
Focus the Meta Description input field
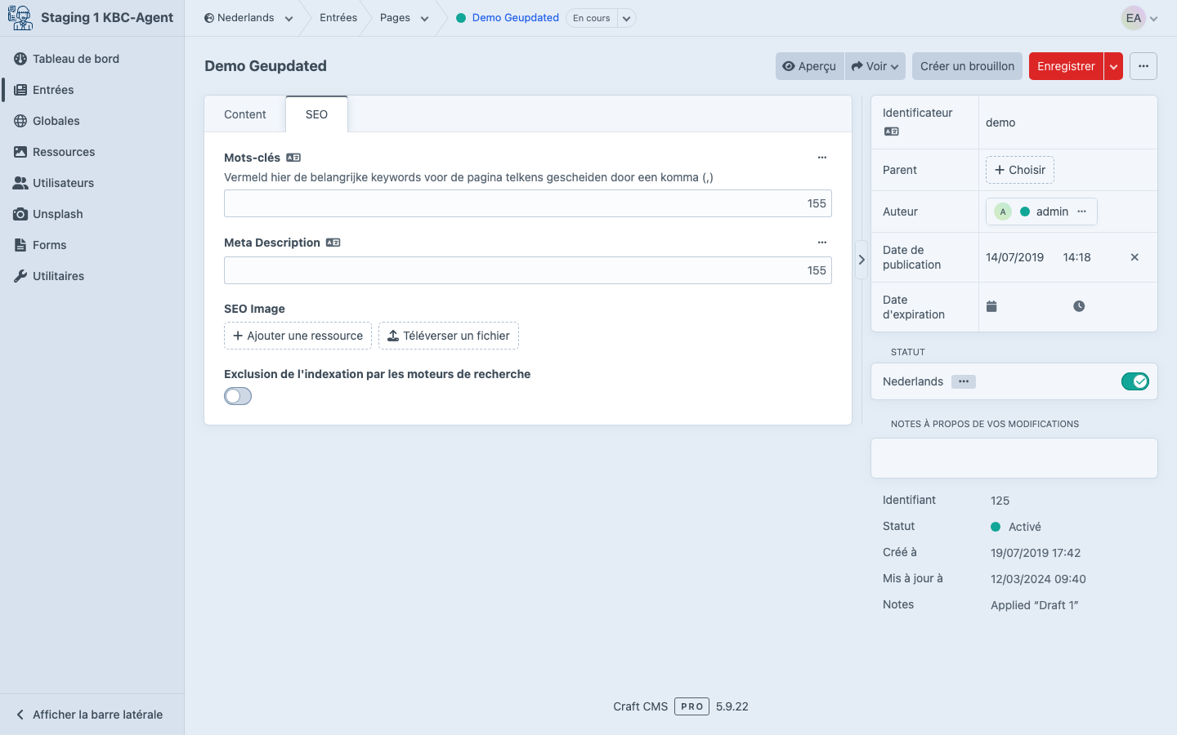point(528,270)
